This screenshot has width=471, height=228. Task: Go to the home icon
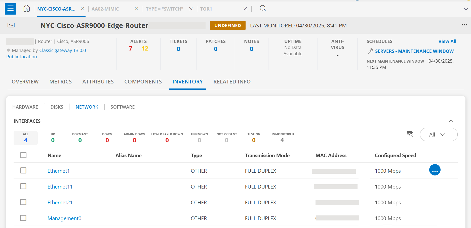27,9
